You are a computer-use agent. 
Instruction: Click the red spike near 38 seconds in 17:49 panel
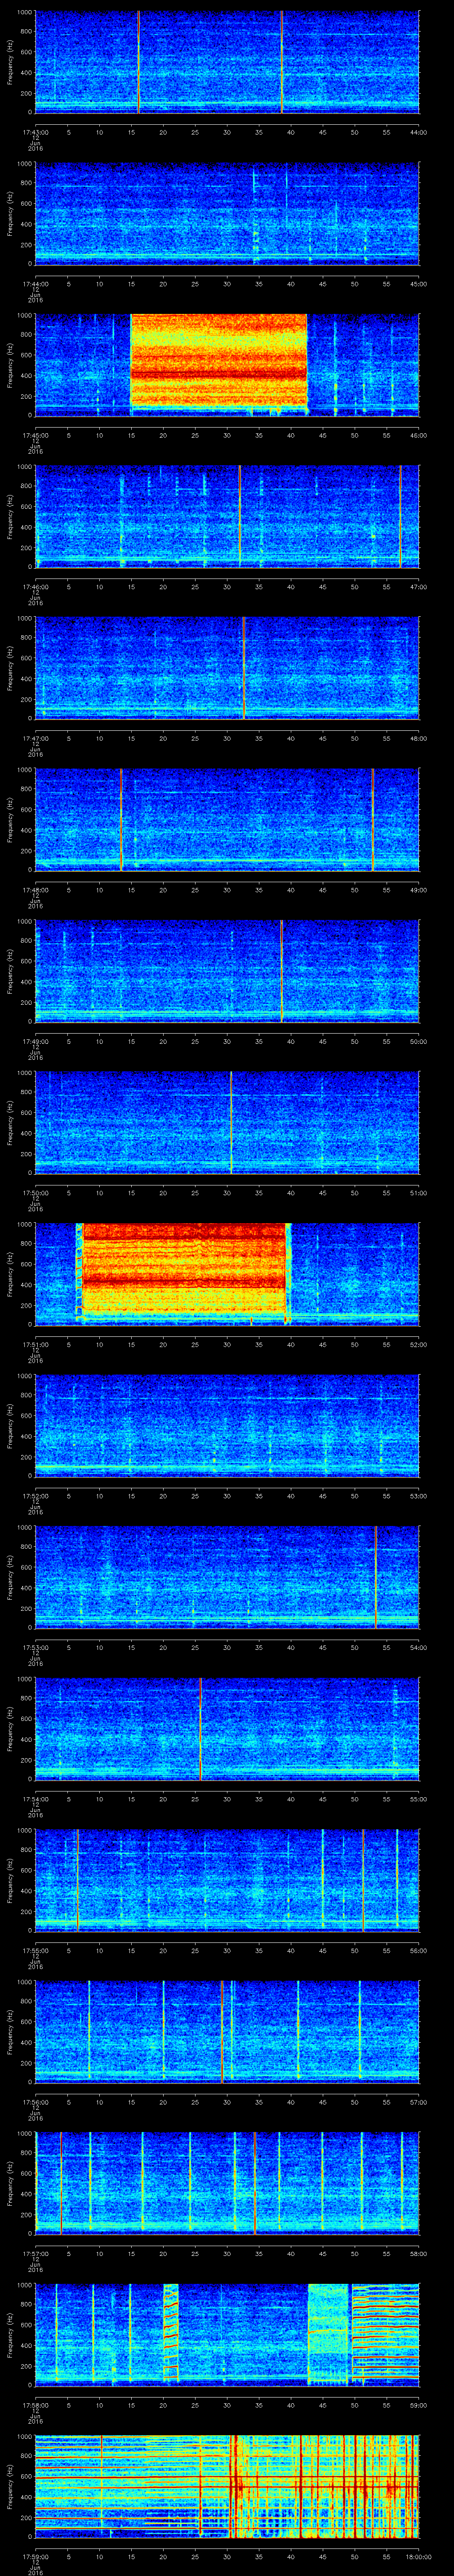[x=282, y=970]
